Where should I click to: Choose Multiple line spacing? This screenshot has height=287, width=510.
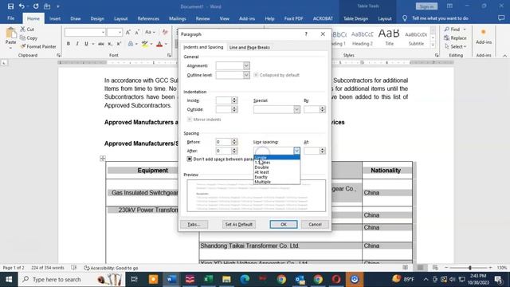277,182
